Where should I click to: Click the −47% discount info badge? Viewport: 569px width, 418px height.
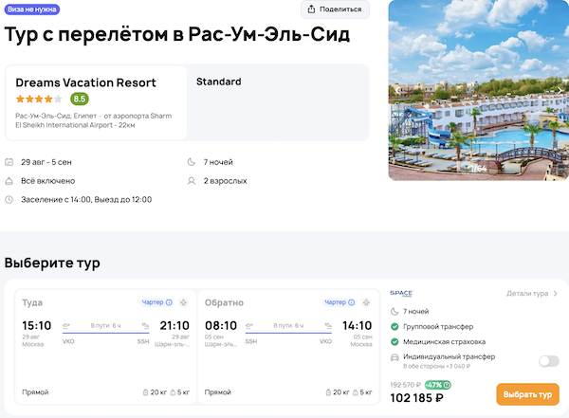437,385
